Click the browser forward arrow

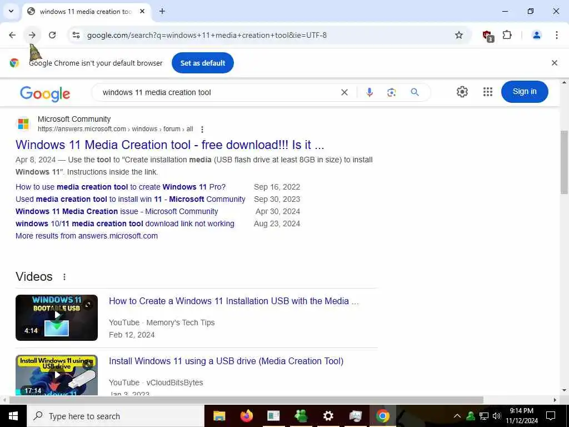(32, 35)
